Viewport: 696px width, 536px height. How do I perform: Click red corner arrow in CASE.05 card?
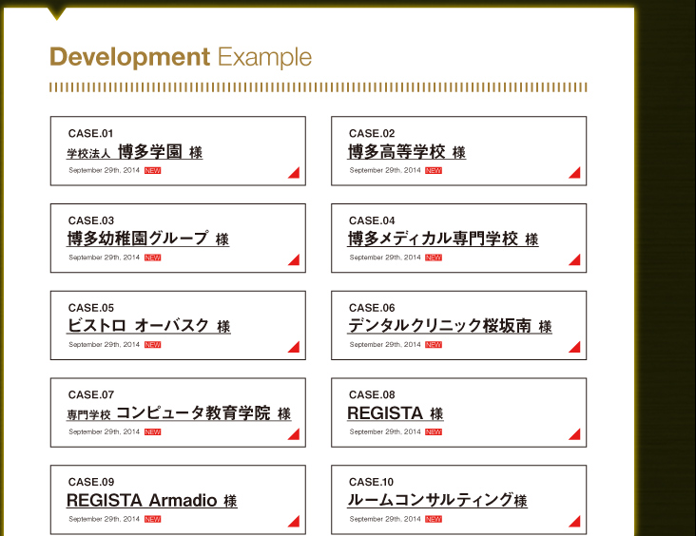coord(294,347)
